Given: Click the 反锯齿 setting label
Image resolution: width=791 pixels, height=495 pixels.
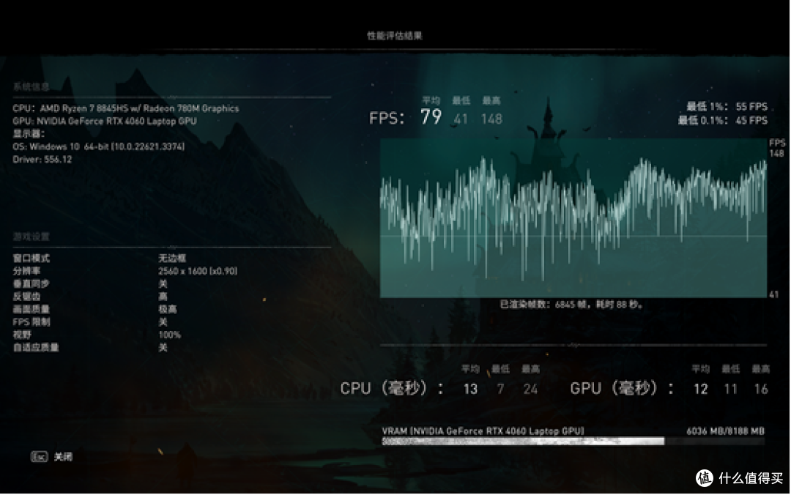Looking at the screenshot, I should [27, 296].
